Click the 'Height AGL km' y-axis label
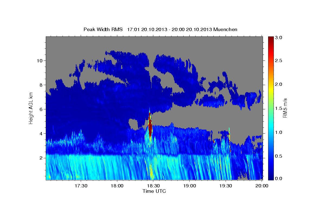Image resolution: width=325 pixels, height=216 pixels. tap(31, 108)
